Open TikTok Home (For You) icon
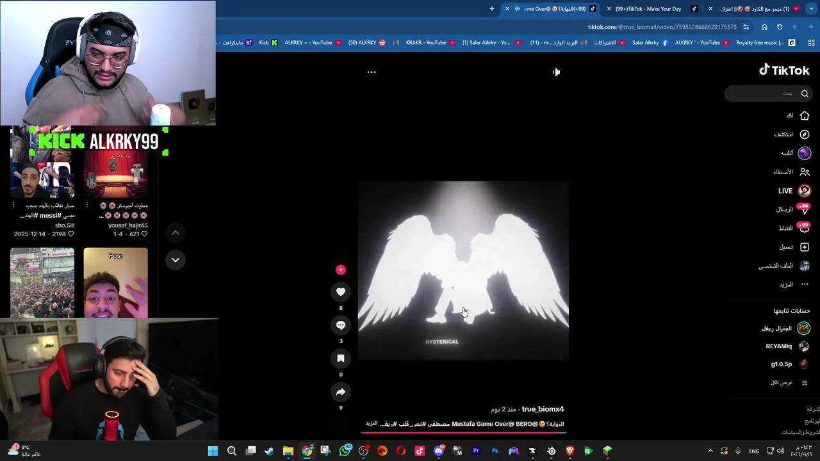The height and width of the screenshot is (461, 820). click(x=805, y=115)
